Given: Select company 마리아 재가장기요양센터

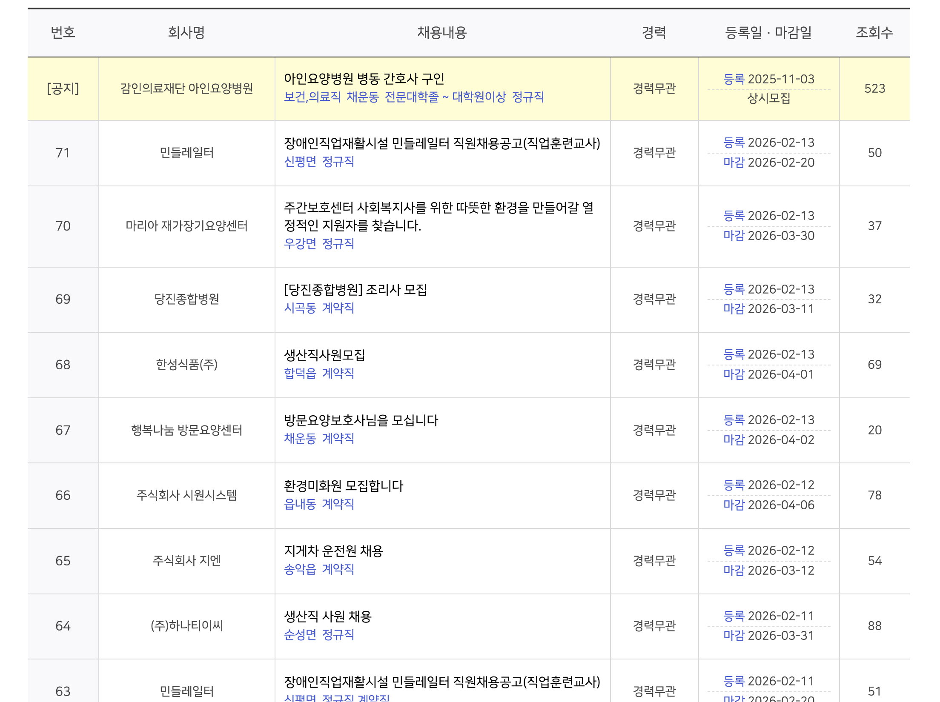Looking at the screenshot, I should pyautogui.click(x=186, y=226).
